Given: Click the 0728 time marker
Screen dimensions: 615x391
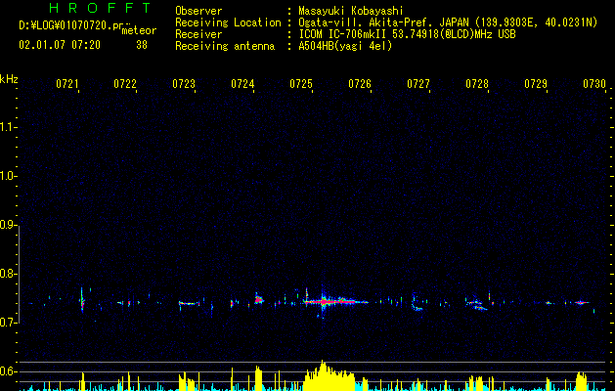Looking at the screenshot, I should 477,84.
